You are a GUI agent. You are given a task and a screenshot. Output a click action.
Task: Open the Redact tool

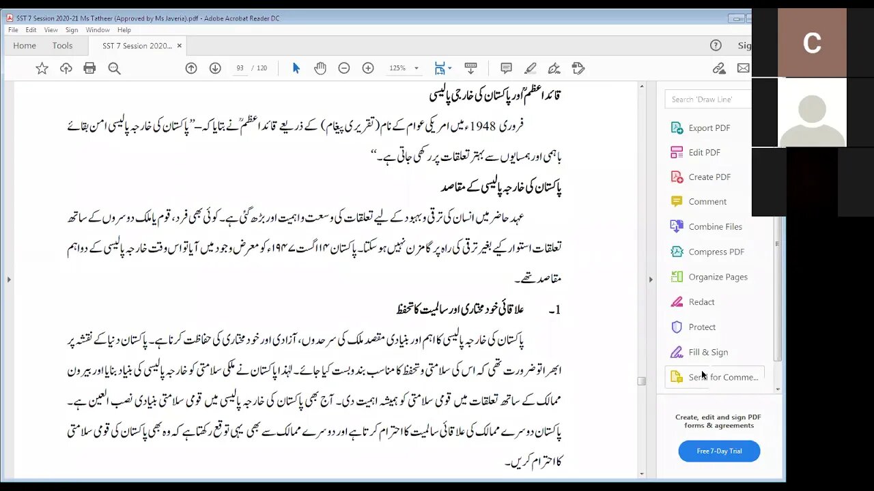[701, 302]
